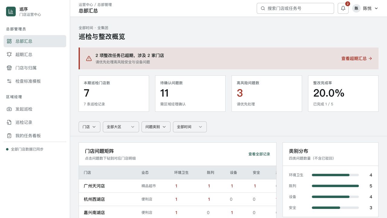Click the 陈列 column header

pos(210,173)
